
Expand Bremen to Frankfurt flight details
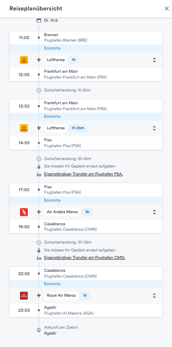[154, 60]
